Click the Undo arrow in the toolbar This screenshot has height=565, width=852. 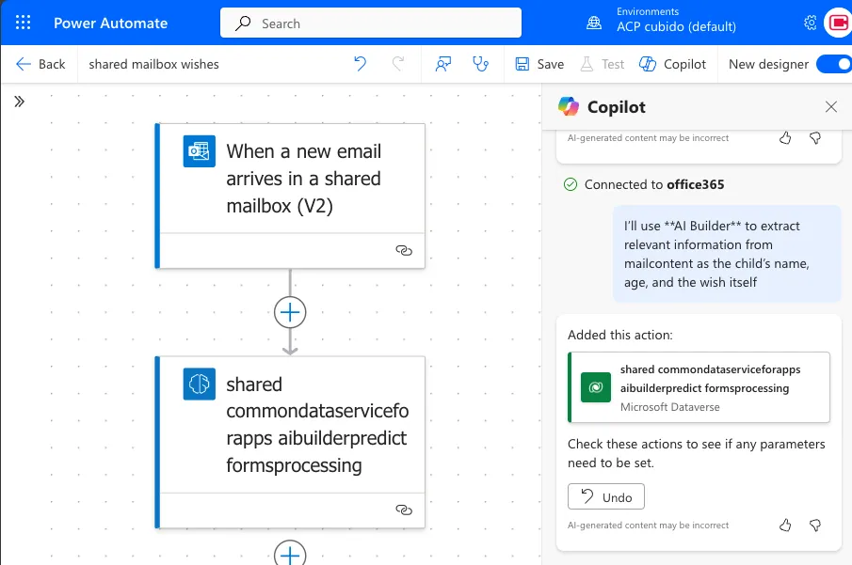click(360, 64)
